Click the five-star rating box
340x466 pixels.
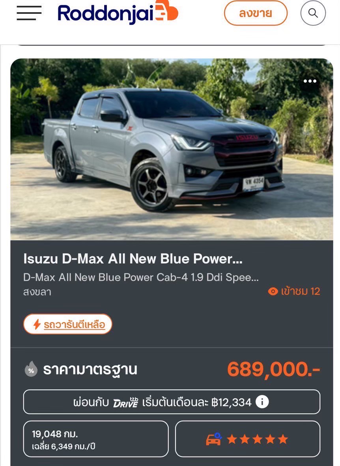coord(248,439)
